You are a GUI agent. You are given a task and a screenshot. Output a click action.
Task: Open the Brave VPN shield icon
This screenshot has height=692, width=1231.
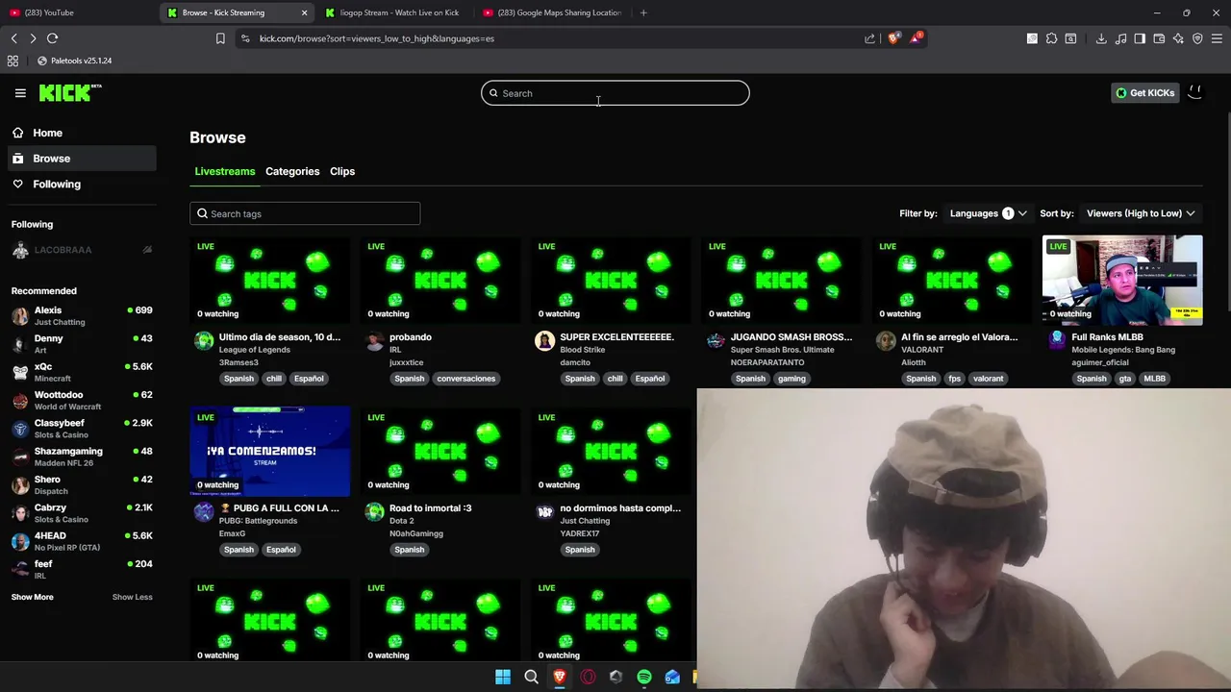point(1197,38)
